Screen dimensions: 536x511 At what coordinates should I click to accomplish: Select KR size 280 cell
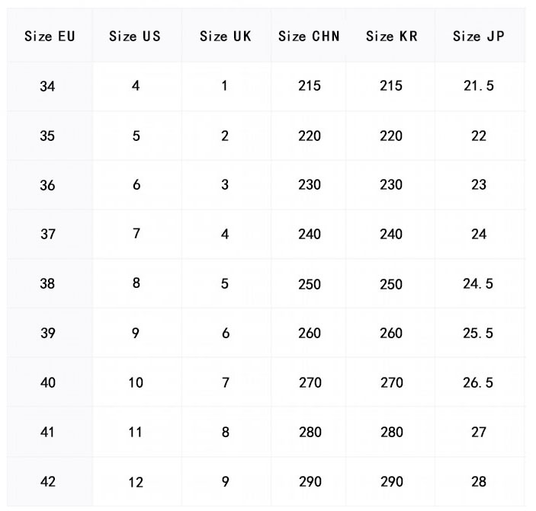392,432
